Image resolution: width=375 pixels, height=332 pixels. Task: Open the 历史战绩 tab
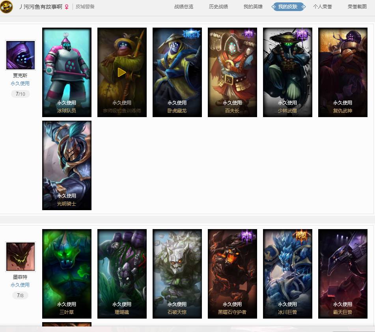point(218,7)
